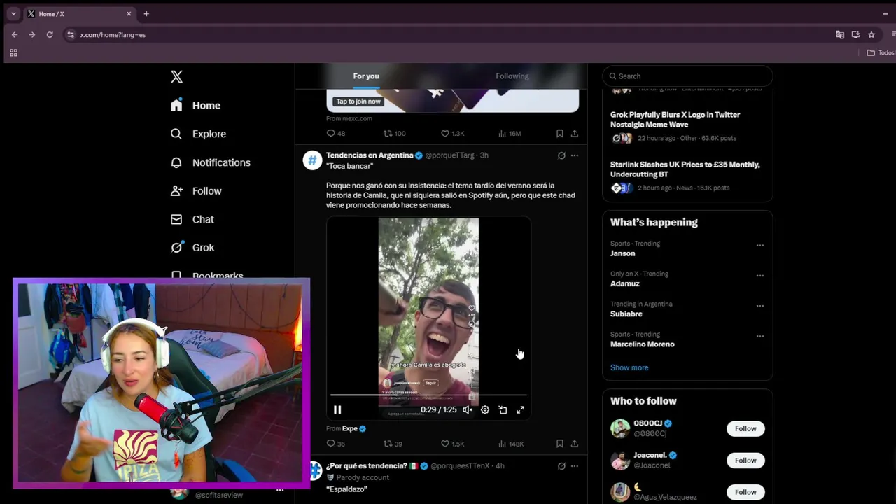Image resolution: width=896 pixels, height=504 pixels.
Task: Toggle picture-in-picture for the video
Action: [x=503, y=410]
